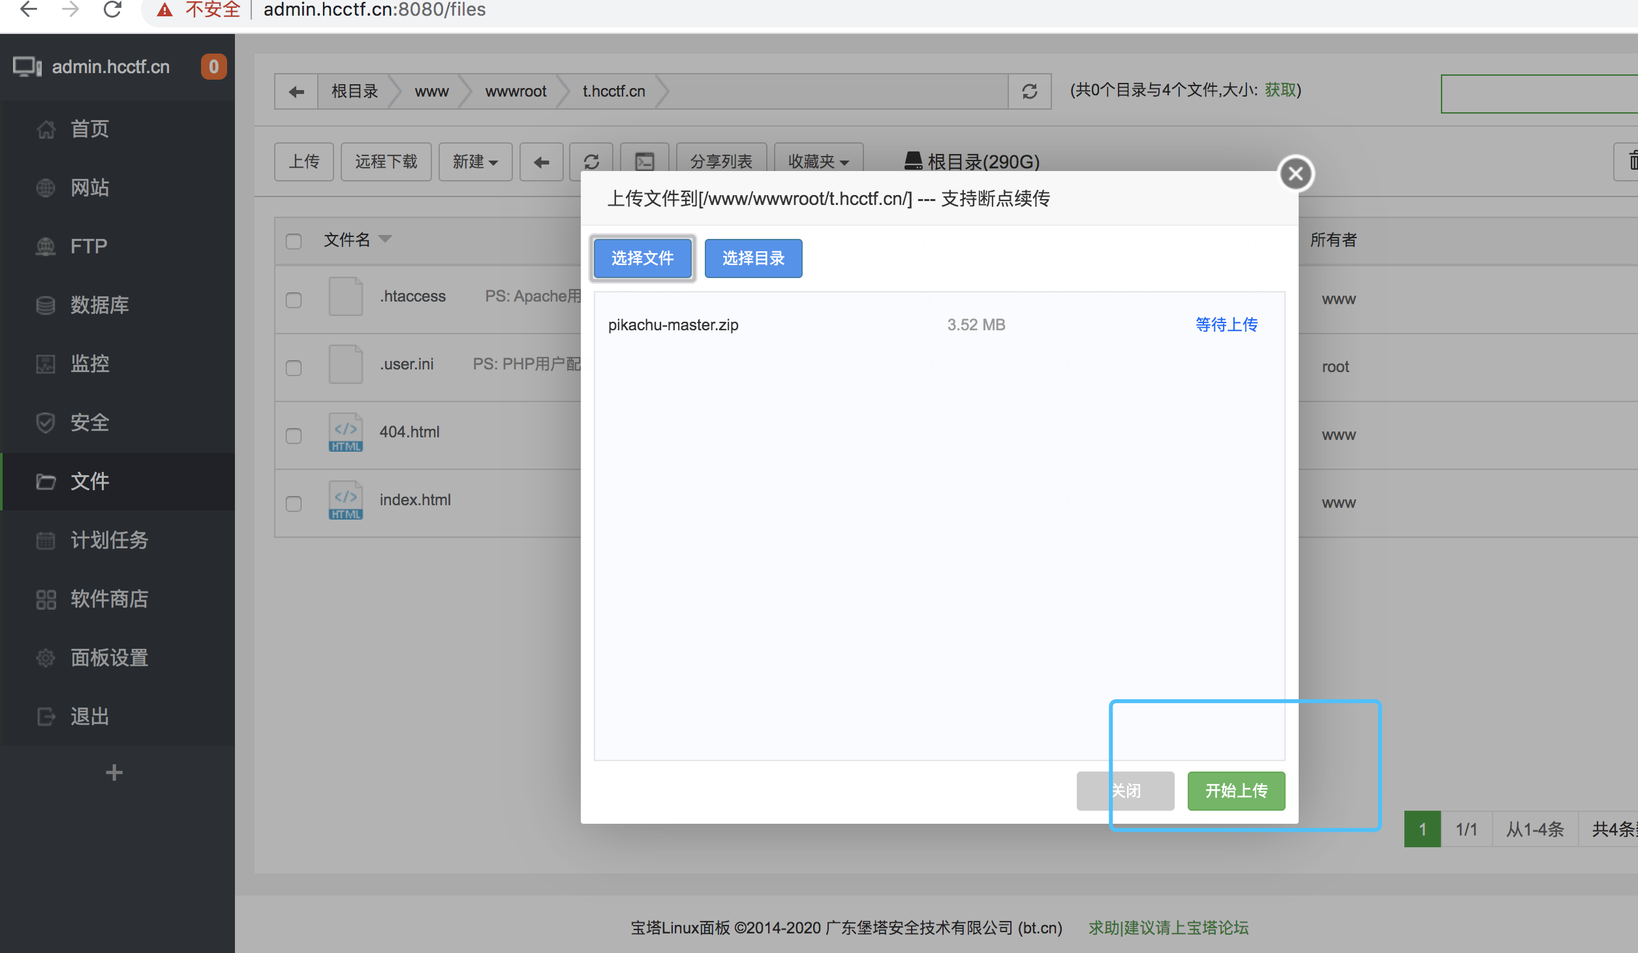This screenshot has width=1638, height=953.
Task: Click 等待上传 status text
Action: coord(1227,324)
